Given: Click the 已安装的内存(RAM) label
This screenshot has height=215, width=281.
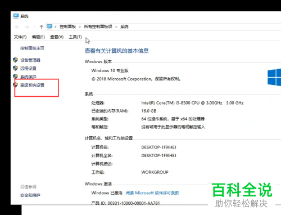Looking at the screenshot, I should 110,111.
